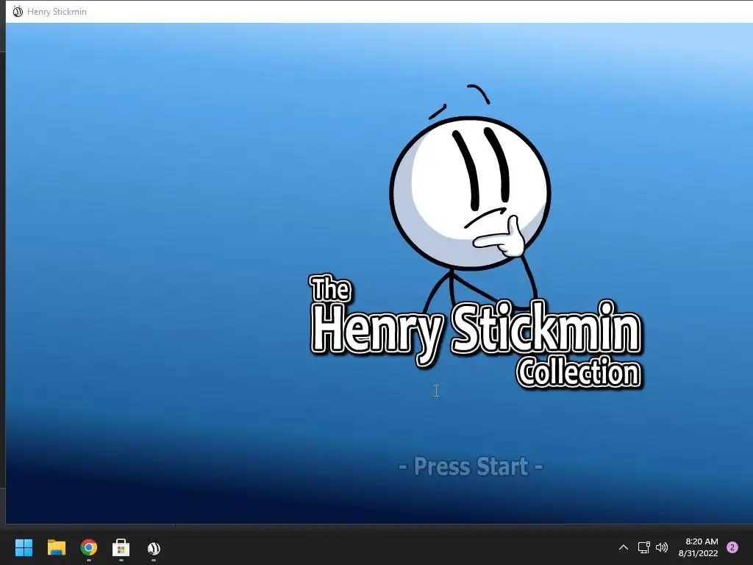Open the 8:20 AM clock and calendar
Viewport: 753px width, 565px height.
tap(699, 547)
